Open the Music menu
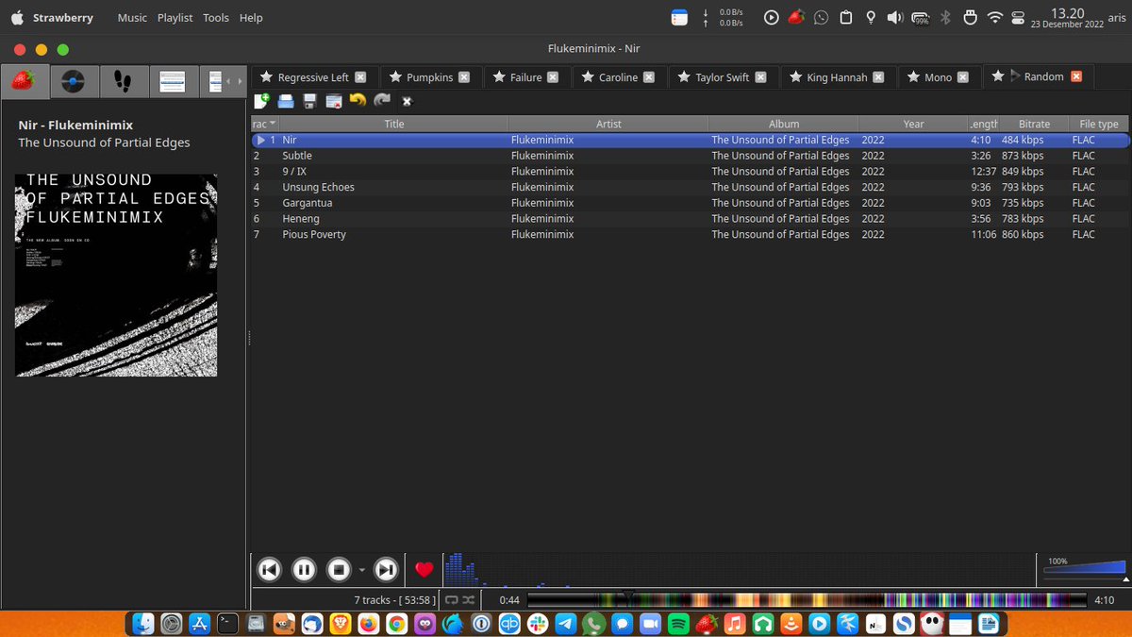Screen dimensions: 1132x637 tap(132, 18)
